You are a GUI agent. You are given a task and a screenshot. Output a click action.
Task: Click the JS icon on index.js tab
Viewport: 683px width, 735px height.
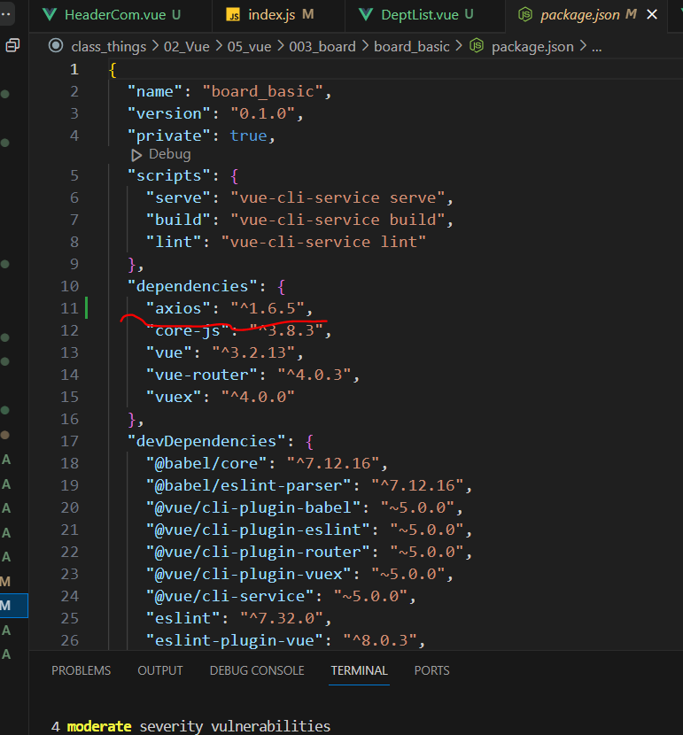(233, 15)
